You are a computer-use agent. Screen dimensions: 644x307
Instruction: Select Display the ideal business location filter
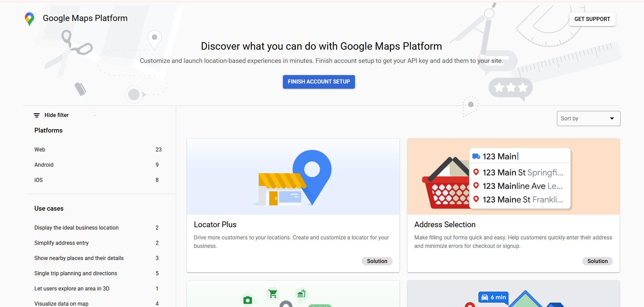76,228
